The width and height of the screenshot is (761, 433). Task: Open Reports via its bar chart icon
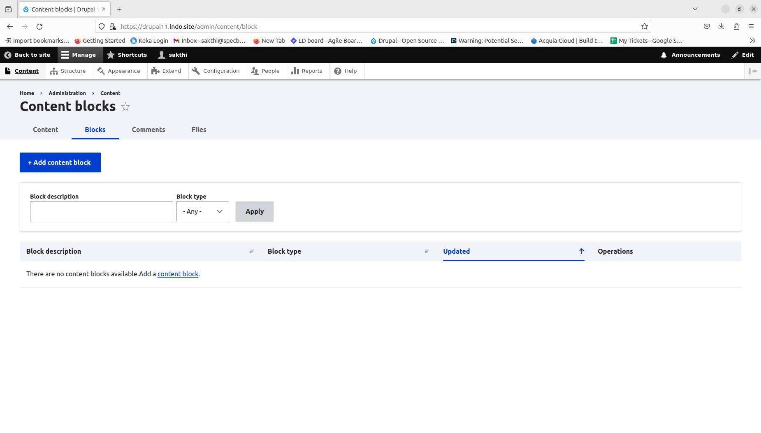(296, 71)
